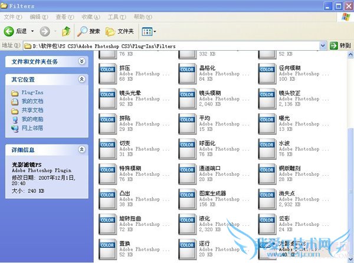Minimize the Filters window
This screenshot has height=263, width=354.
pyautogui.click(x=328, y=6)
